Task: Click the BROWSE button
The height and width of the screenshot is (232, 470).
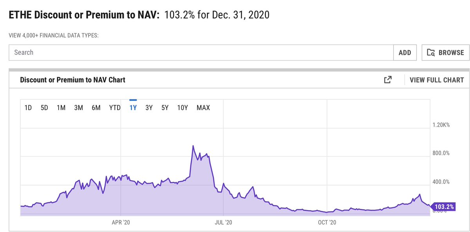Action: (445, 52)
